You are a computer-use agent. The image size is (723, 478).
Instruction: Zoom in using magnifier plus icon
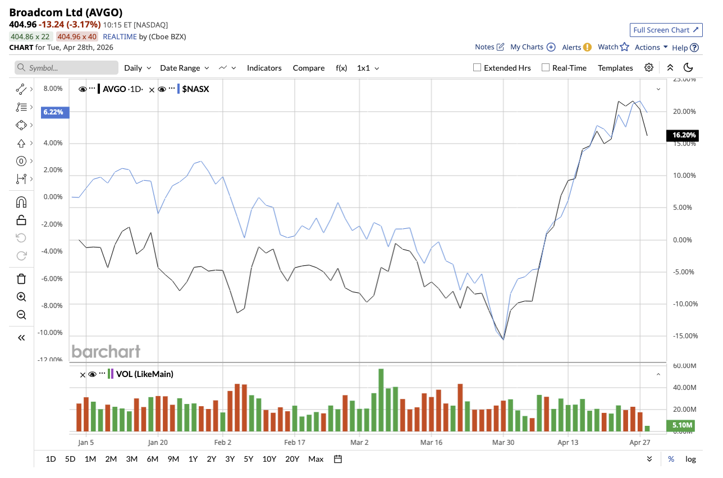click(x=21, y=297)
